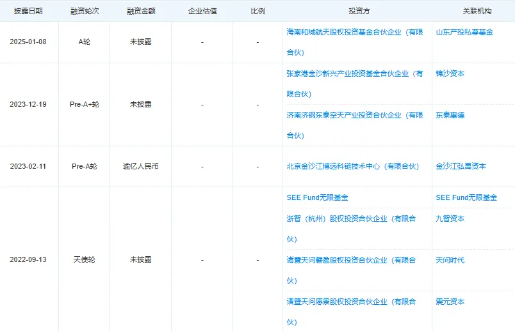Image resolution: width=515 pixels, height=331 pixels.
Task: Click the 关联机构 column header
Action: 477,11
